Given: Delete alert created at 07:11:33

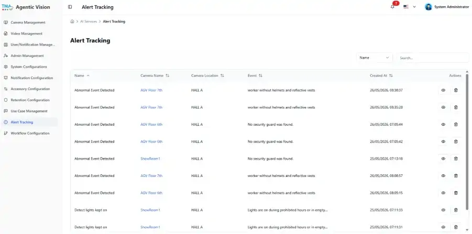Looking at the screenshot, I should click(456, 210).
